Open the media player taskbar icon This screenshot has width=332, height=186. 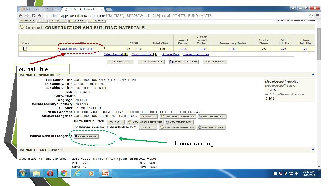(91, 173)
